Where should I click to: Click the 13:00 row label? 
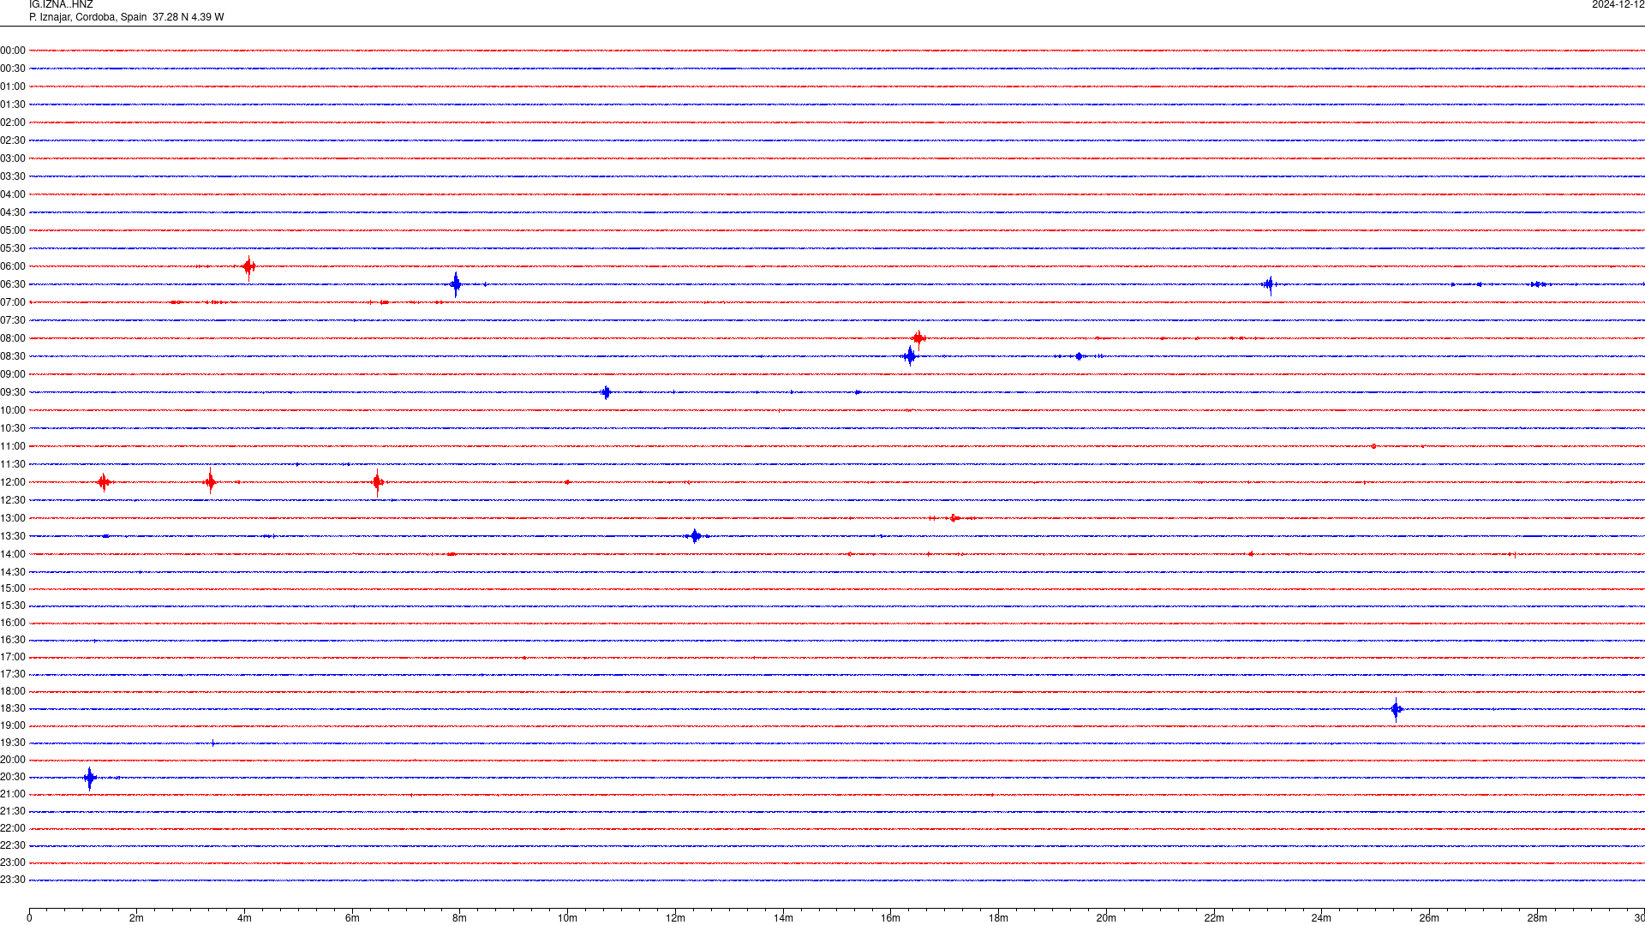[x=13, y=518]
